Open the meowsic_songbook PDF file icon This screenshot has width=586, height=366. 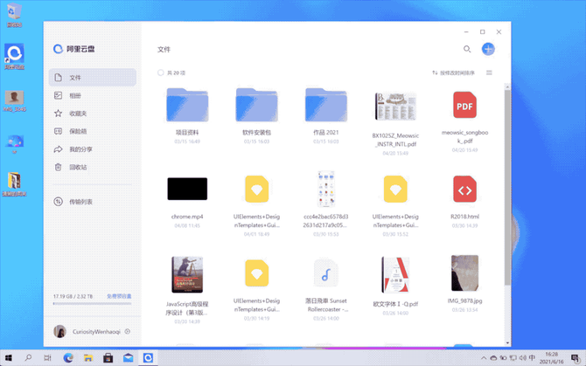pyautogui.click(x=464, y=106)
